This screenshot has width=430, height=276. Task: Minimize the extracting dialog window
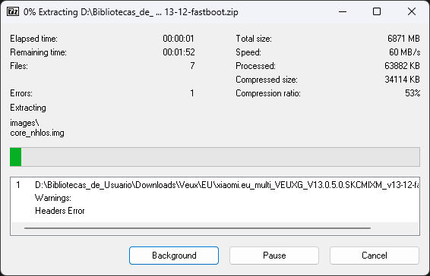[343, 12]
